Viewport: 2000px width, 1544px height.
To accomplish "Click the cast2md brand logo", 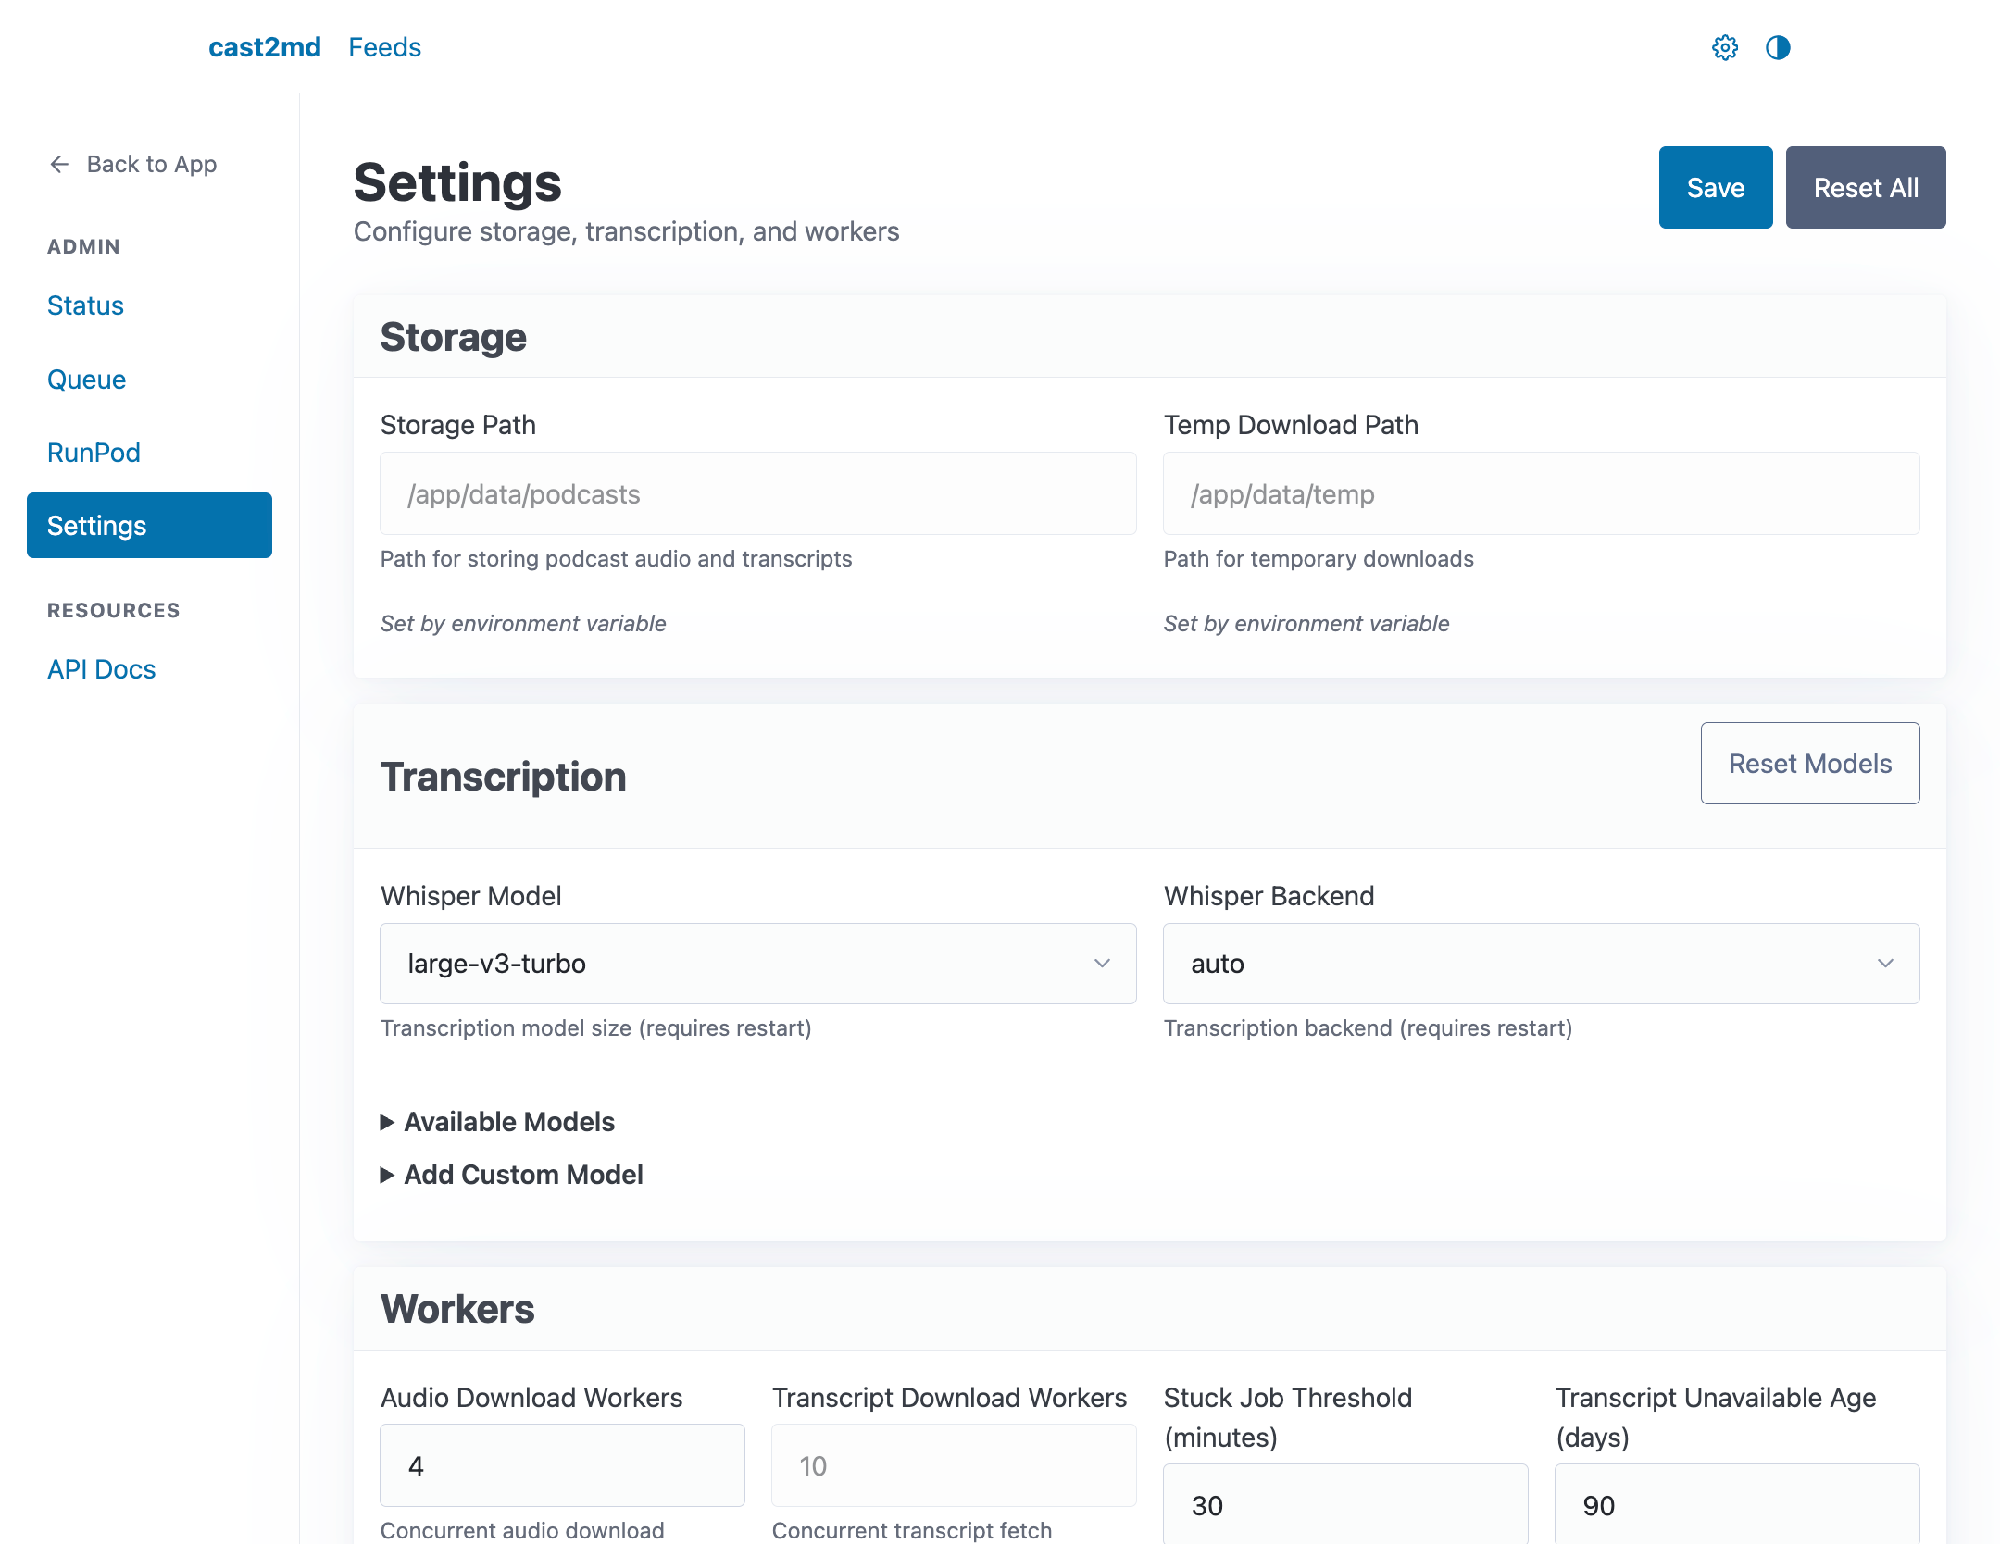I will click(x=264, y=47).
